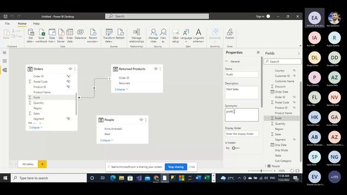The height and width of the screenshot is (195, 347).
Task: Switch to Report view in sidebar
Action: pos(5,53)
